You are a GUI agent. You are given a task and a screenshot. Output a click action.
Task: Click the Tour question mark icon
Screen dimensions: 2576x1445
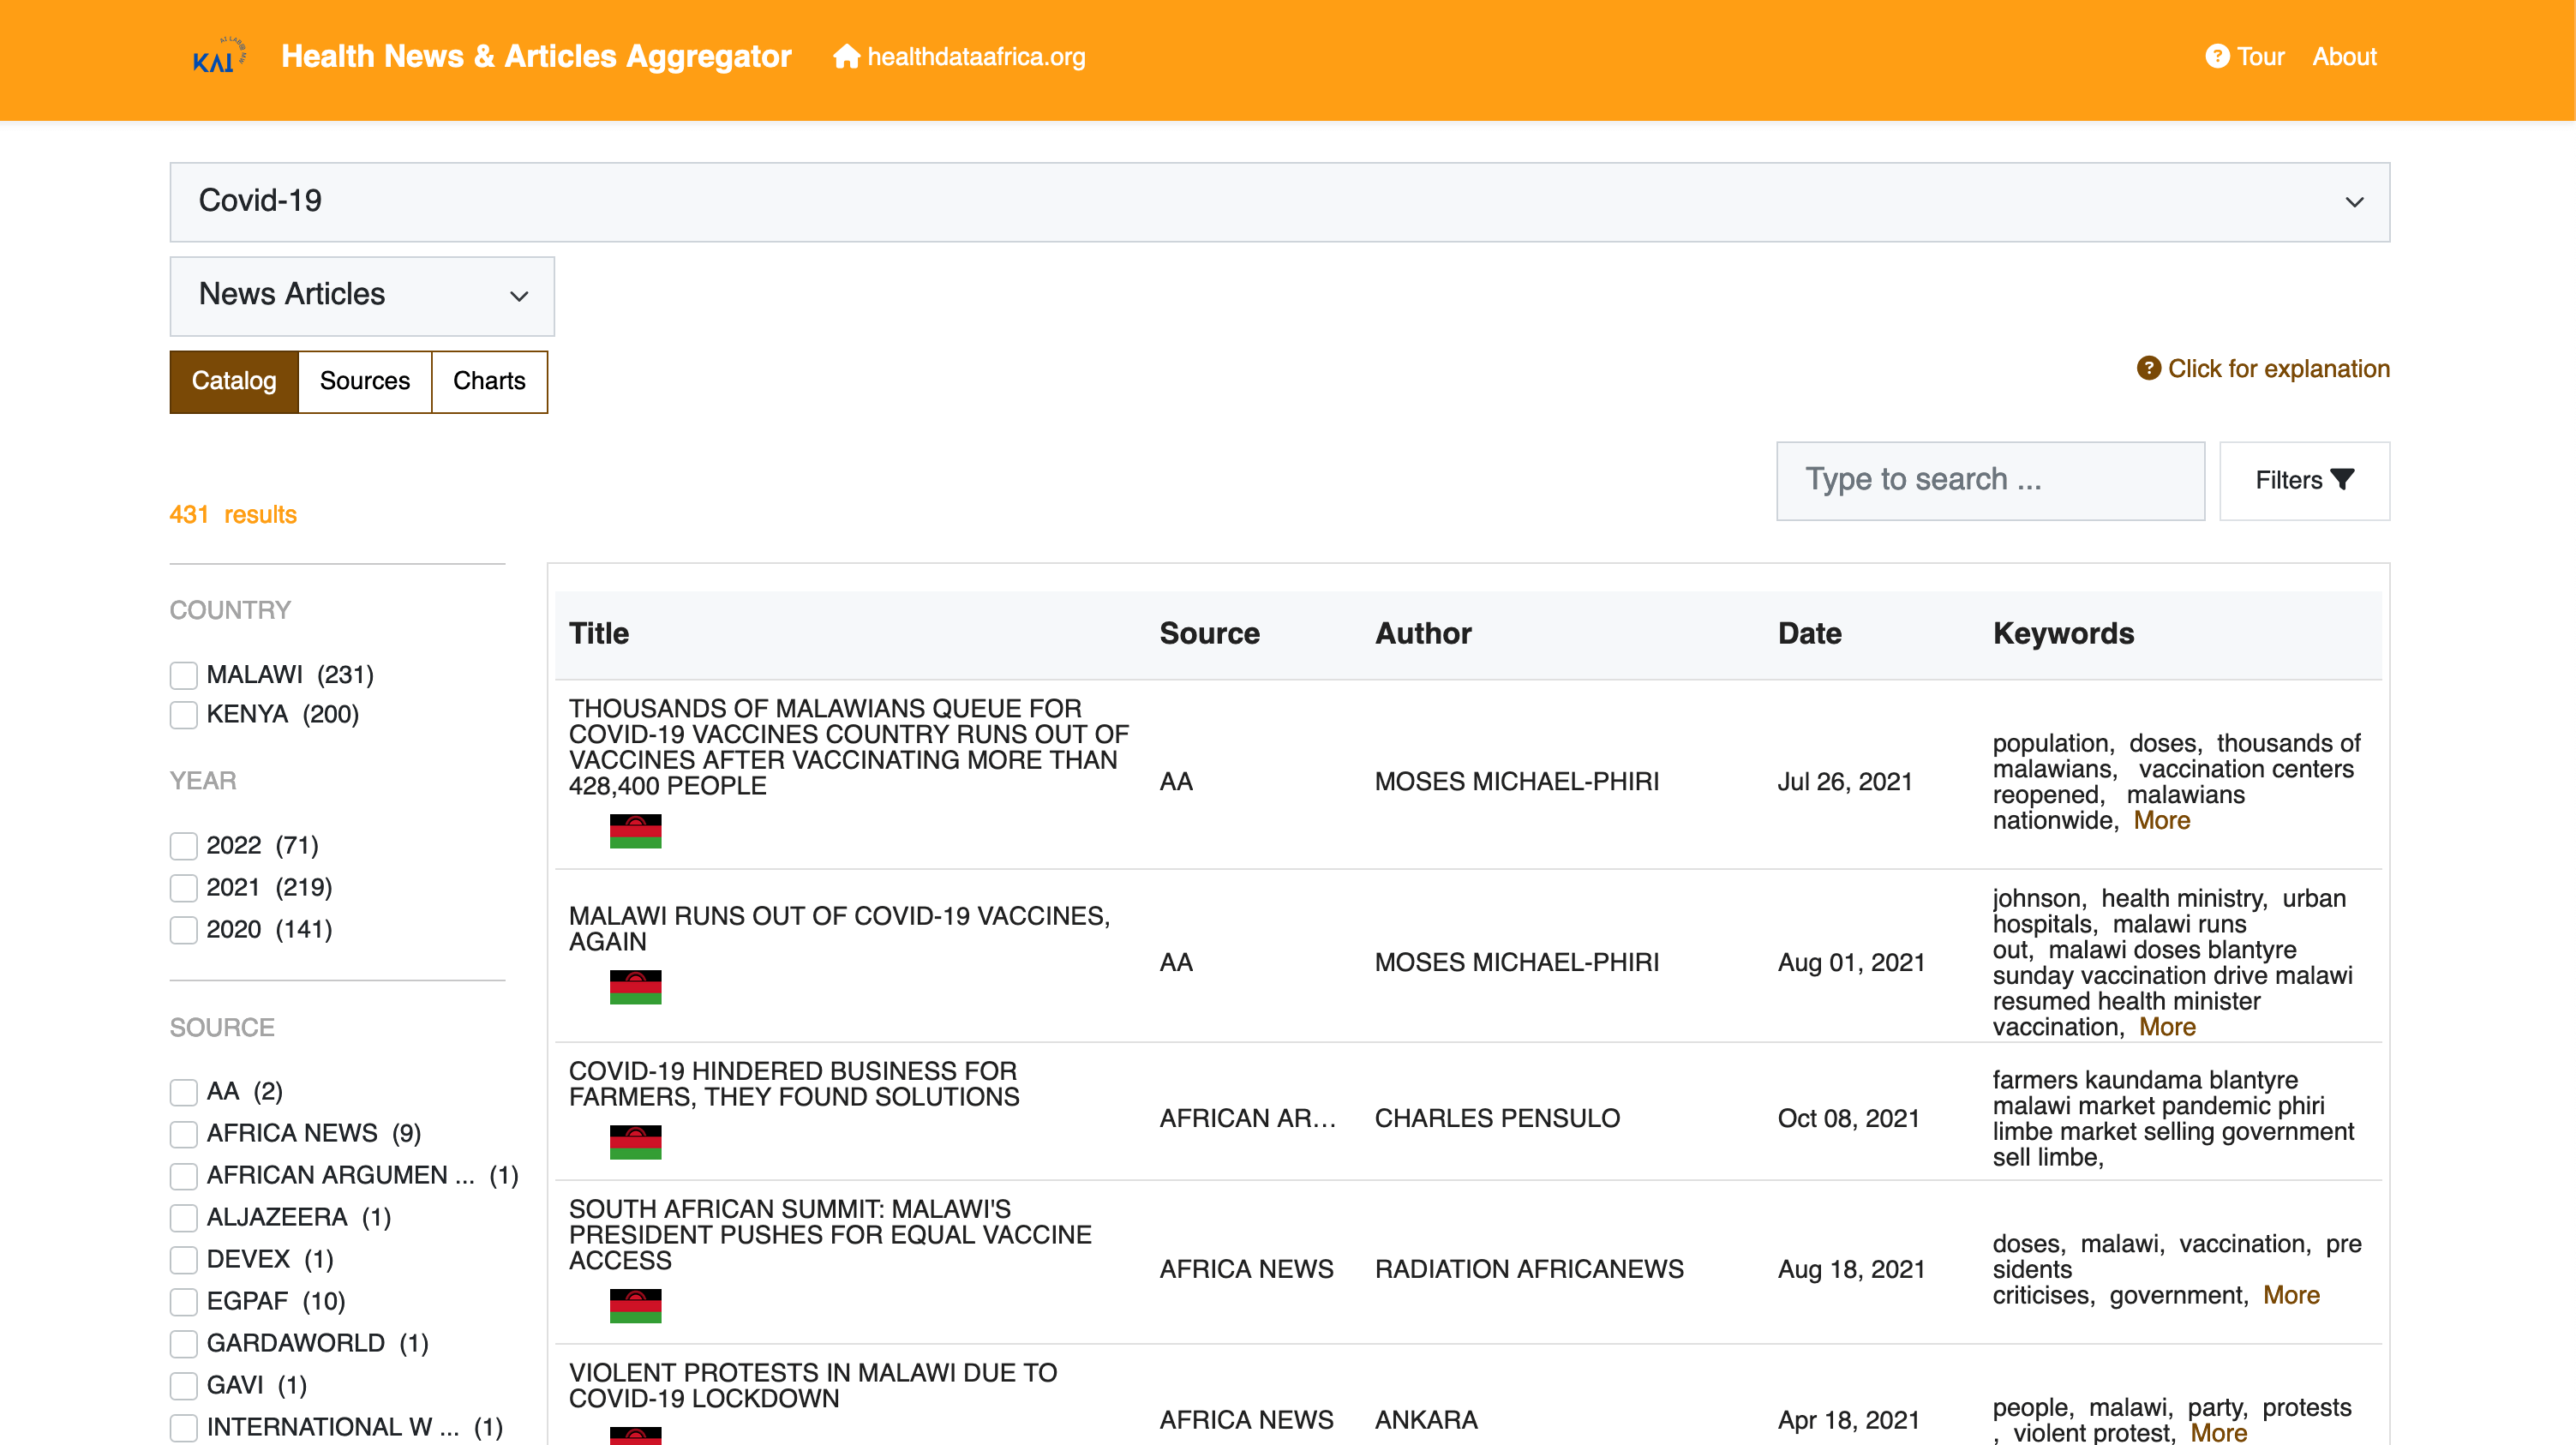[2216, 56]
